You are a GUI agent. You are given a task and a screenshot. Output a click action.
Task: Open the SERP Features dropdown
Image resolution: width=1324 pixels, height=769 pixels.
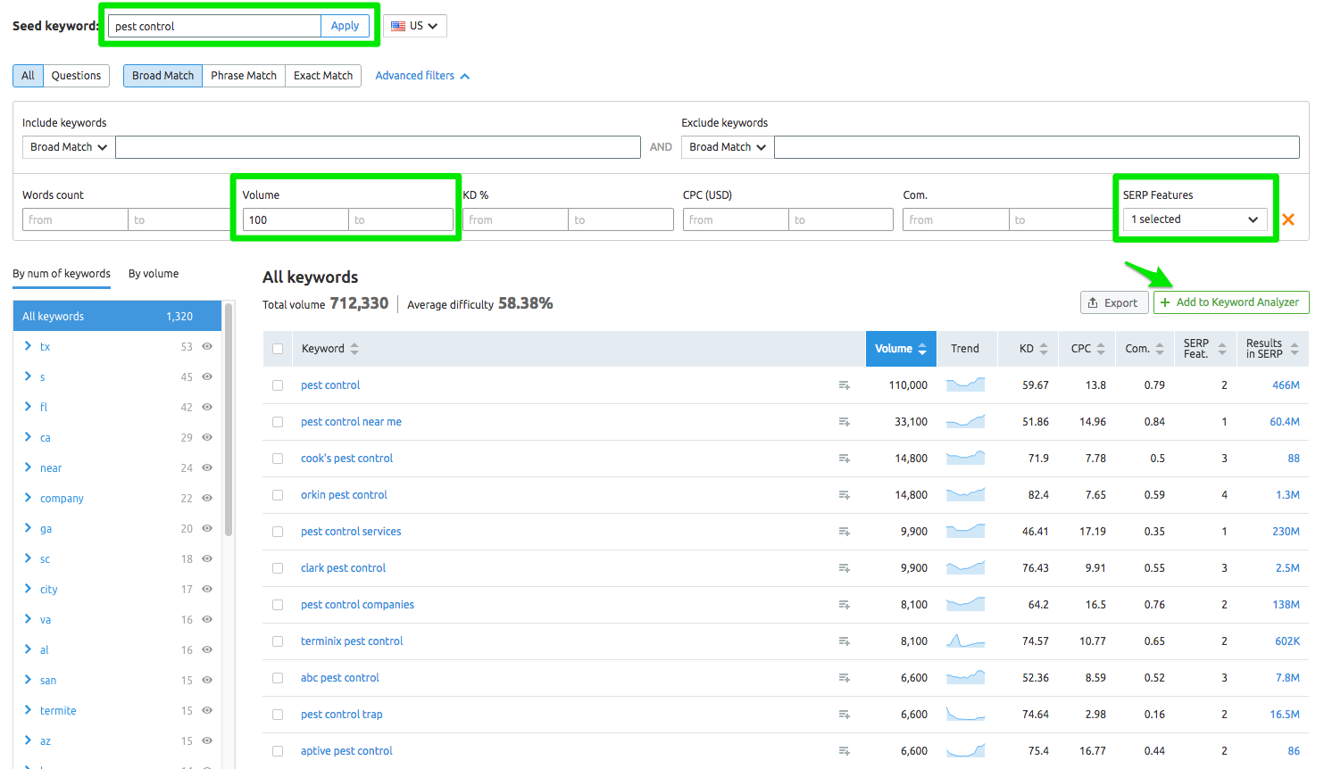pos(1195,219)
